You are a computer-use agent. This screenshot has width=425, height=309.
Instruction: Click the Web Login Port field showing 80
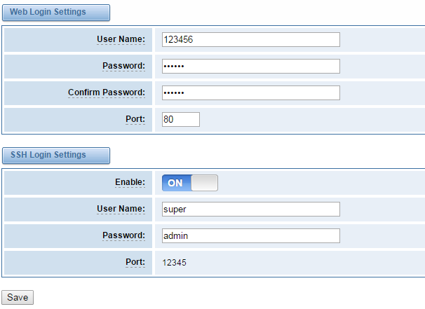(x=181, y=119)
